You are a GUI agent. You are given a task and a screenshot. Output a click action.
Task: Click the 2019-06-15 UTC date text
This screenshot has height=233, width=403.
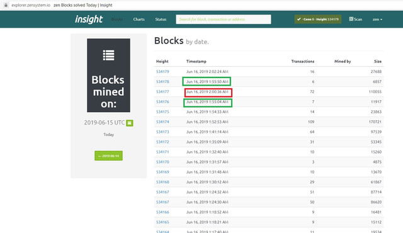(x=105, y=123)
